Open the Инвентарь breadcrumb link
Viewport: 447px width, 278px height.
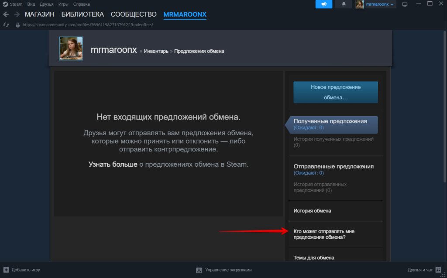pos(156,51)
